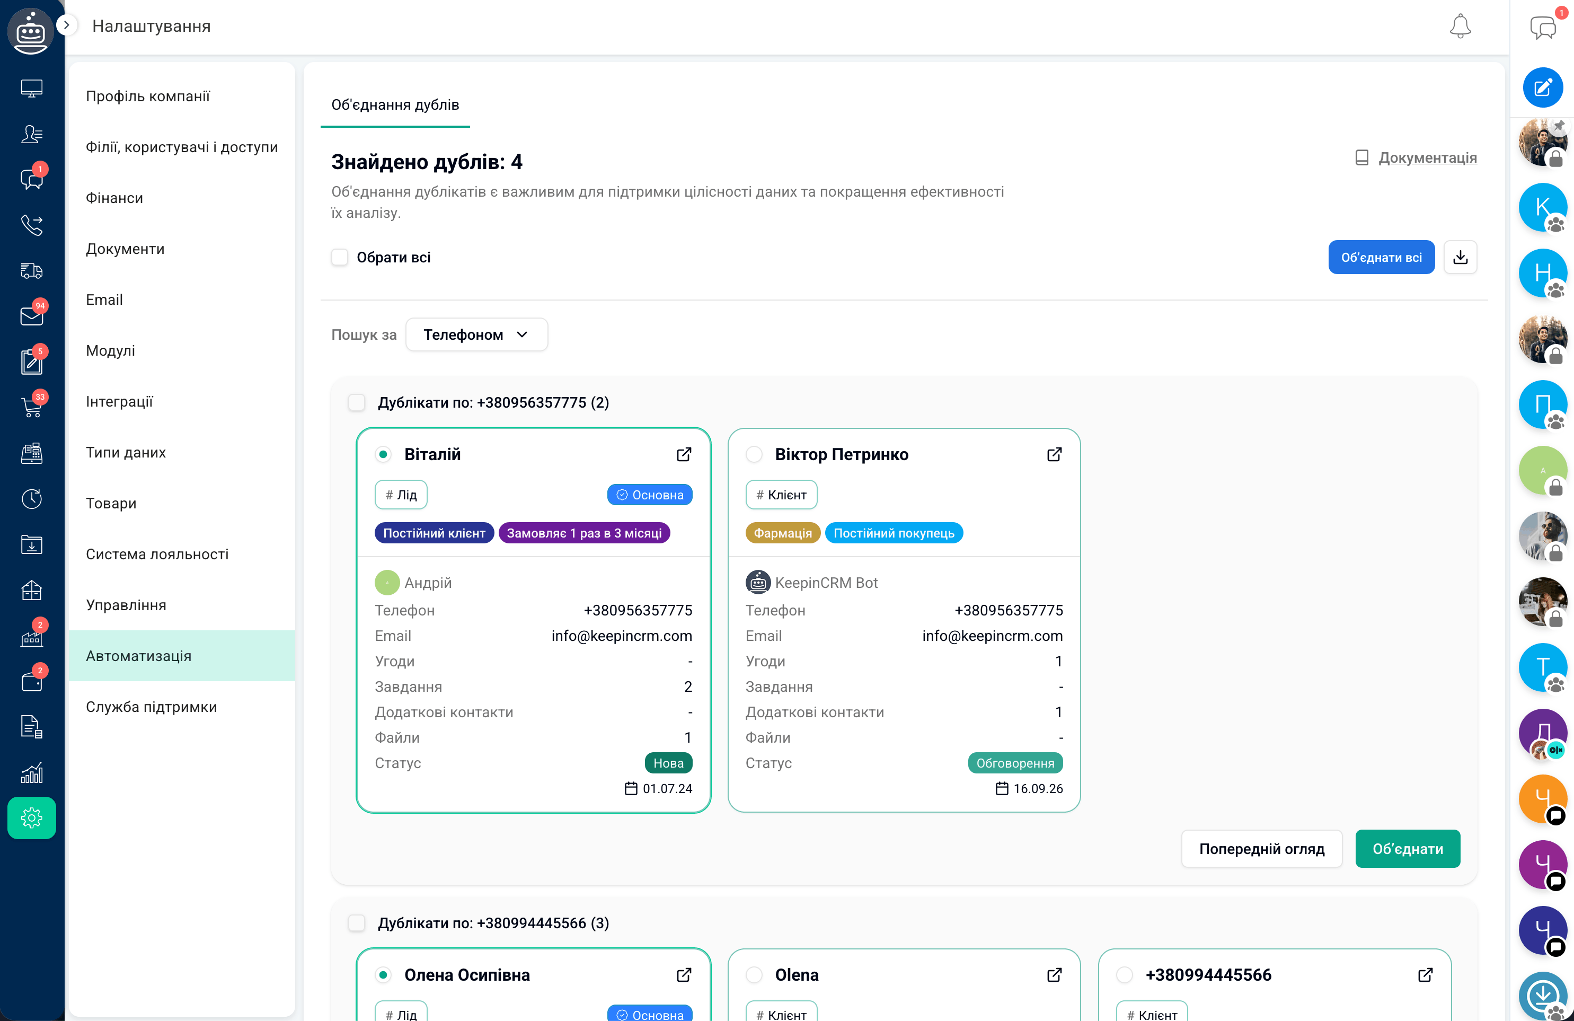This screenshot has height=1021, width=1574.
Task: Click the Об'єднати всі button
Action: pyautogui.click(x=1381, y=258)
